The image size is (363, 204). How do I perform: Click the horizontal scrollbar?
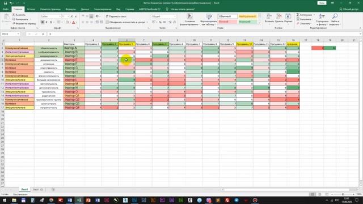(289, 189)
